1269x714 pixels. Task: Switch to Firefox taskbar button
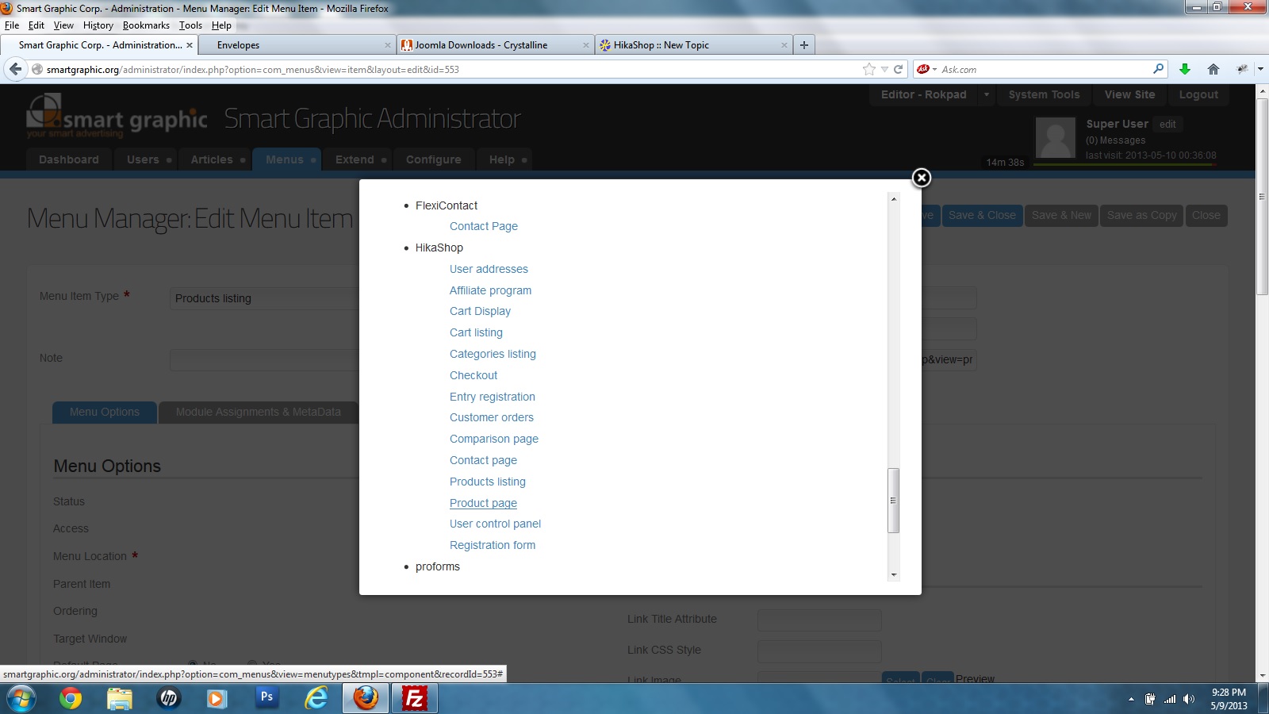[x=366, y=699]
